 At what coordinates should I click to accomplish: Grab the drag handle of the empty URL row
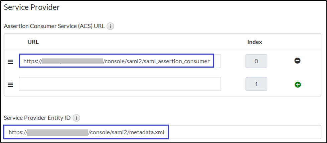click(10, 85)
